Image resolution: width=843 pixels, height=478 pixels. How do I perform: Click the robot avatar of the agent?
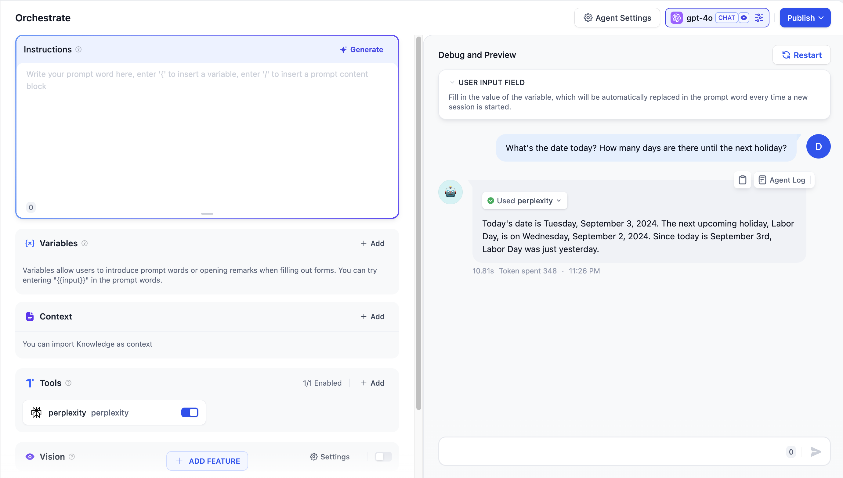coord(450,192)
